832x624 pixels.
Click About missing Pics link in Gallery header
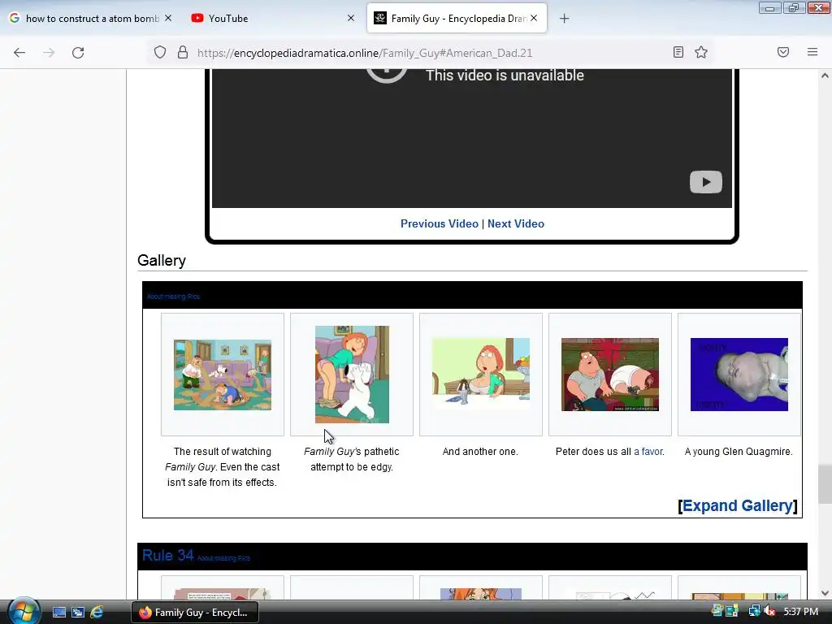pos(173,297)
